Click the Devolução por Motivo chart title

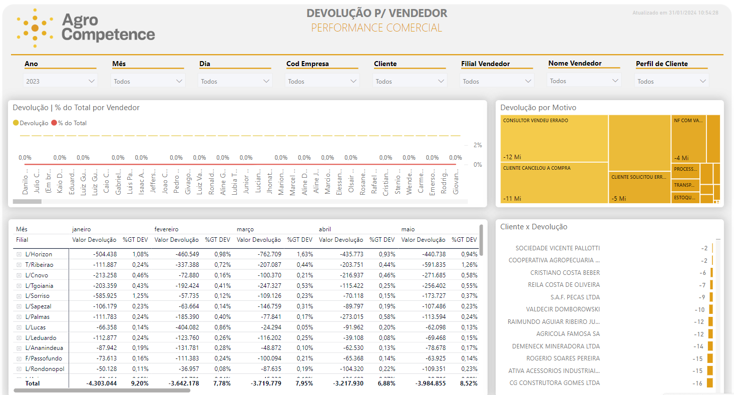pos(538,108)
